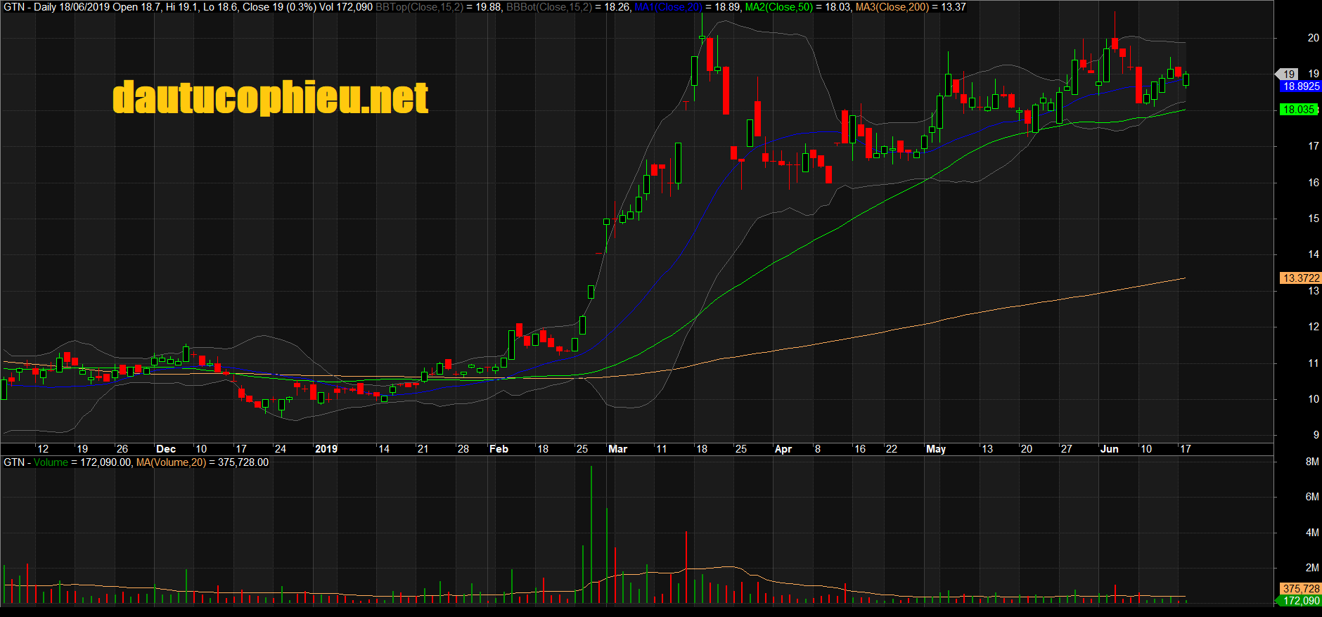Screen dimensions: 1322x617
Task: Click the BBBot(Close,15,2) = 18.26 indicator label
Action: tap(568, 7)
